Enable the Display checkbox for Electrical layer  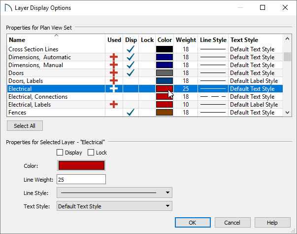(60, 153)
